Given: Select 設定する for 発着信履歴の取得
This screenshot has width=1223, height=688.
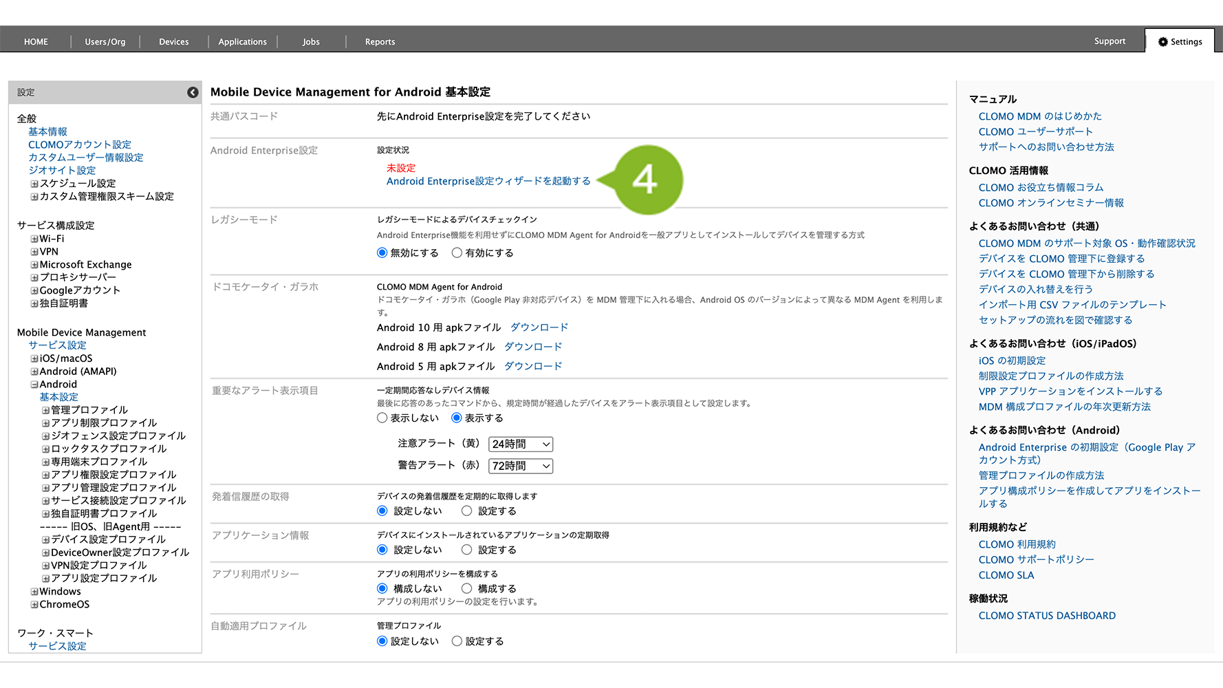Looking at the screenshot, I should pos(467,510).
